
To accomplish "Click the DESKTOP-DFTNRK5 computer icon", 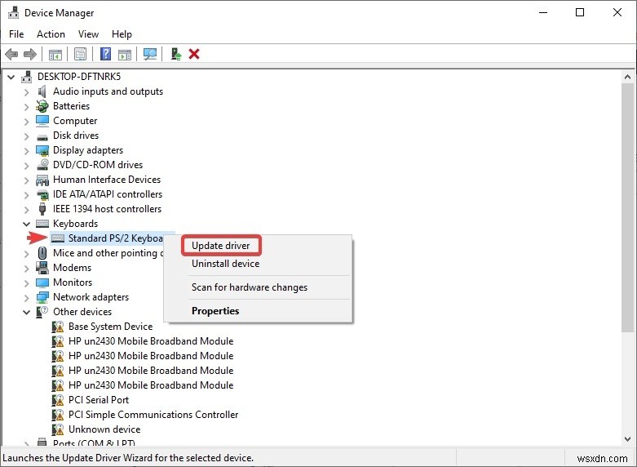I will [26, 77].
